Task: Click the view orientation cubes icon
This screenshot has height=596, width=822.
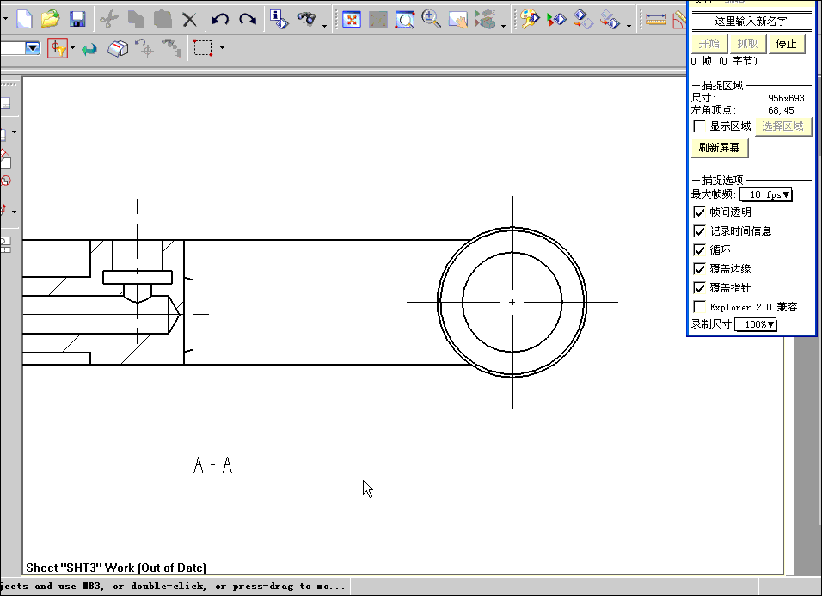Action: 485,20
